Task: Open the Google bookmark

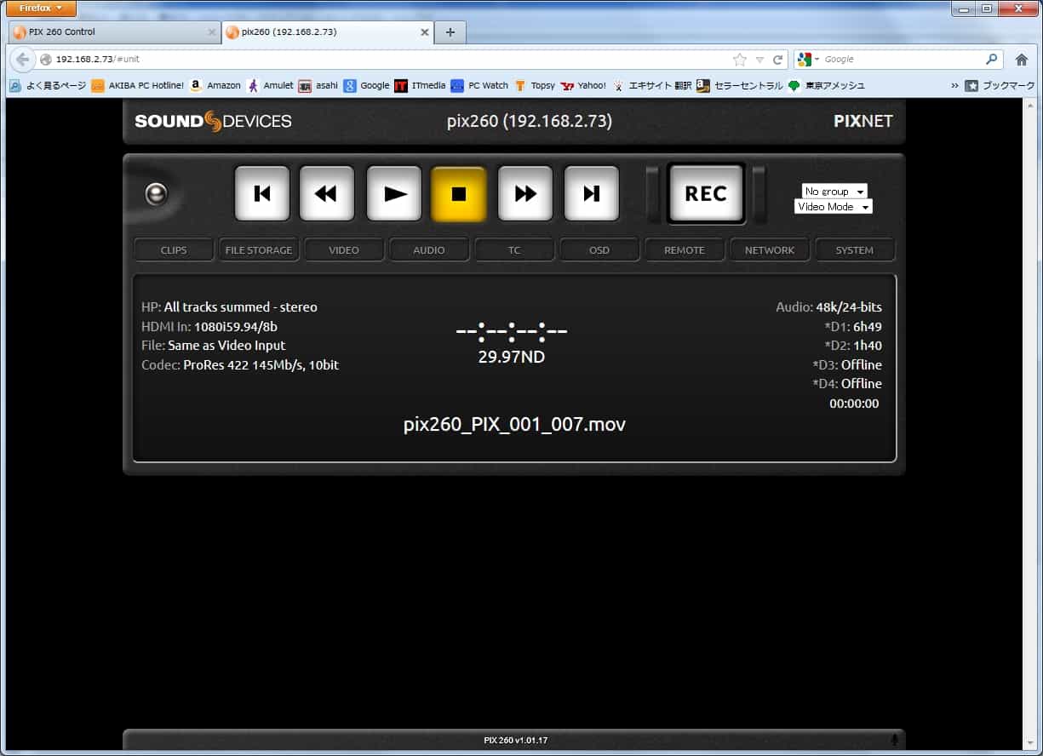Action: (366, 85)
